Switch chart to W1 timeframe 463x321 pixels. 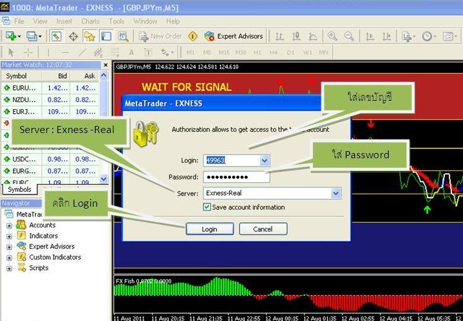tap(307, 52)
